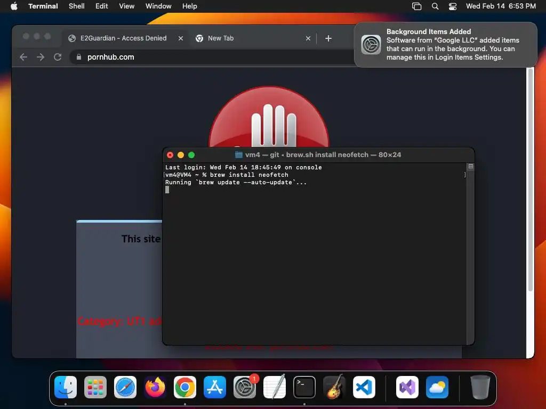The width and height of the screenshot is (546, 409).
Task: Zoom the Terminal window with green button
Action: click(x=191, y=155)
